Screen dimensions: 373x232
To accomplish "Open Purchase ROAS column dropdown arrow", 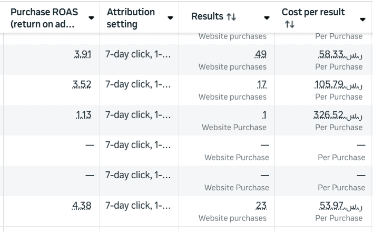I will (92, 18).
